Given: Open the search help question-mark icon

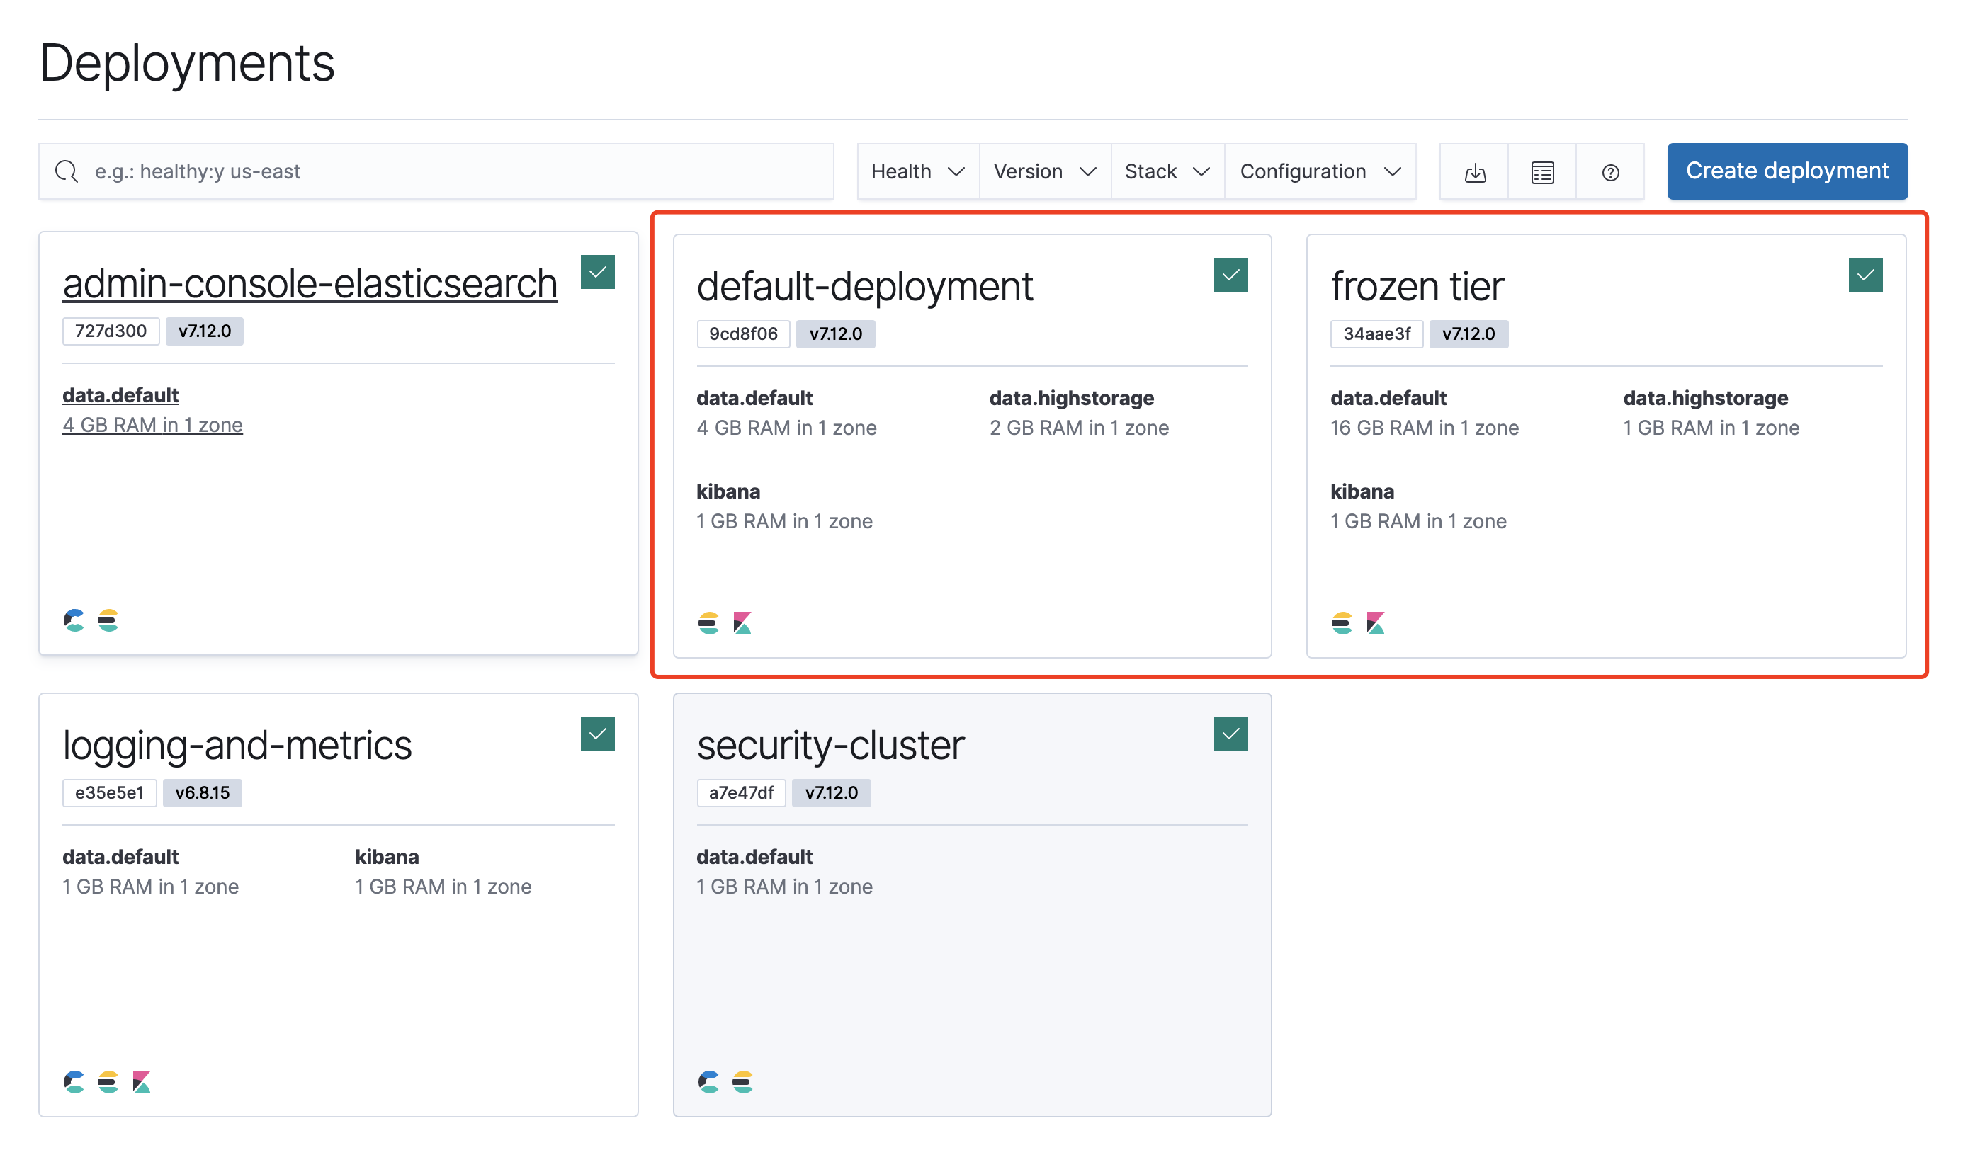Looking at the screenshot, I should [x=1610, y=171].
